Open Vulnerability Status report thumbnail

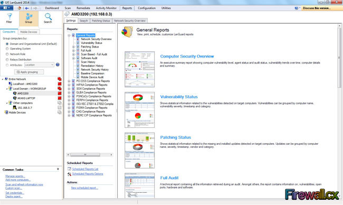139,110
